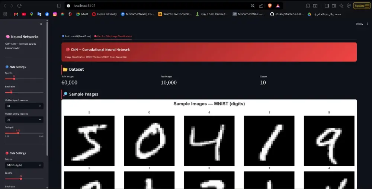Click the Update button in browser toolbar
This screenshot has width=372, height=189.
tap(362, 6)
